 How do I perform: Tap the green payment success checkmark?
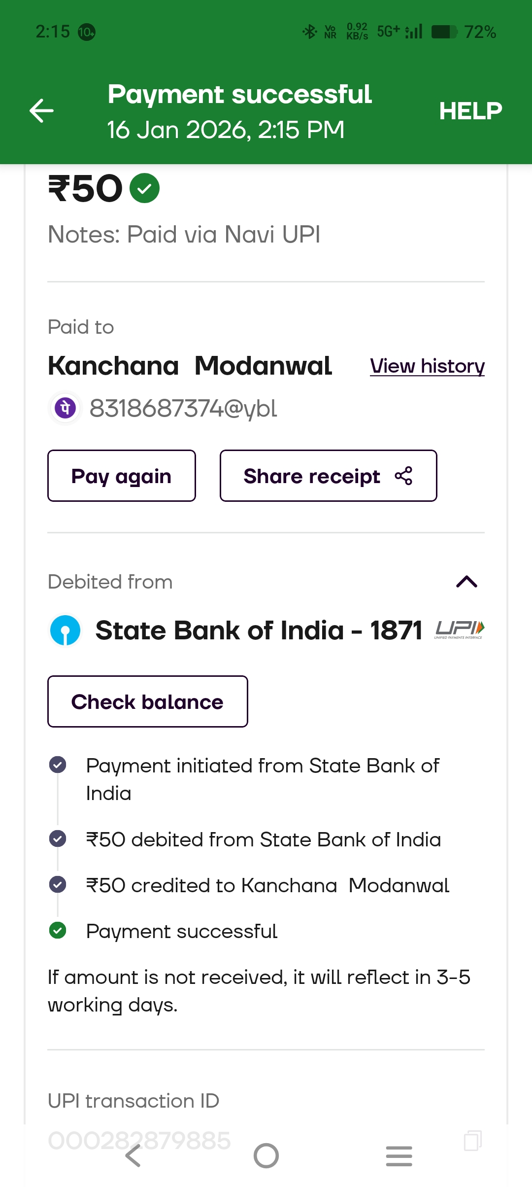point(144,188)
